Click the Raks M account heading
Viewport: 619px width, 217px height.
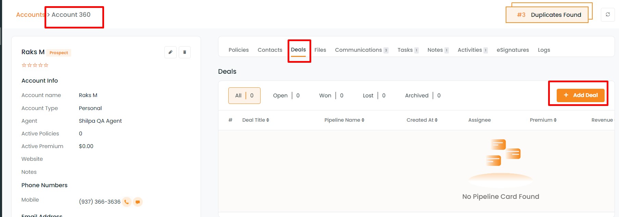[33, 52]
